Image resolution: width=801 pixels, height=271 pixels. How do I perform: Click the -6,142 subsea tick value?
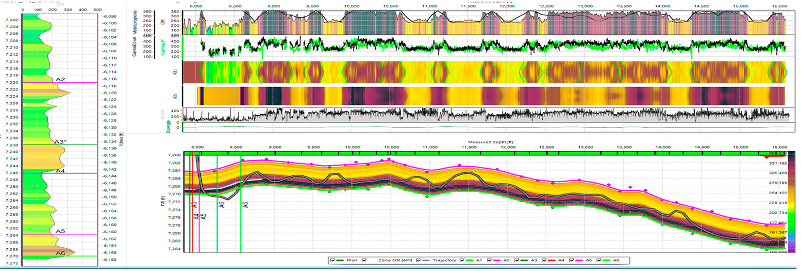point(109,169)
